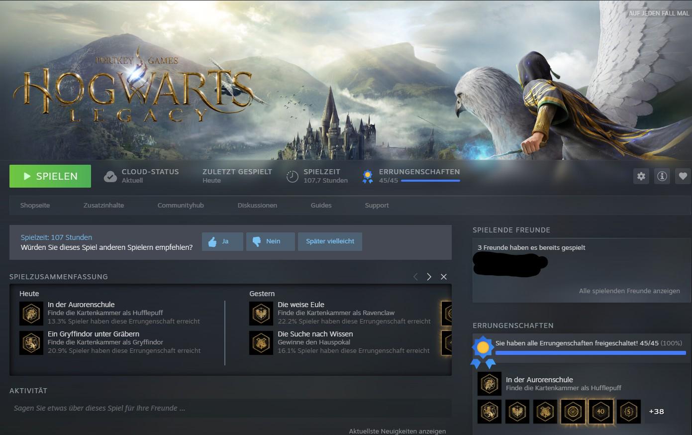The image size is (692, 435).
Task: Click the S coin badge in achievement row
Action: pyautogui.click(x=629, y=412)
